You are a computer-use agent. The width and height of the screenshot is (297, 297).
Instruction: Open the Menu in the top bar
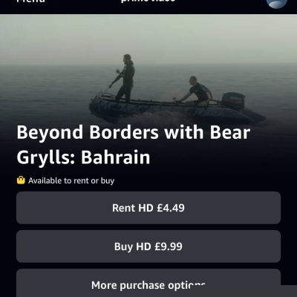[x=30, y=1]
